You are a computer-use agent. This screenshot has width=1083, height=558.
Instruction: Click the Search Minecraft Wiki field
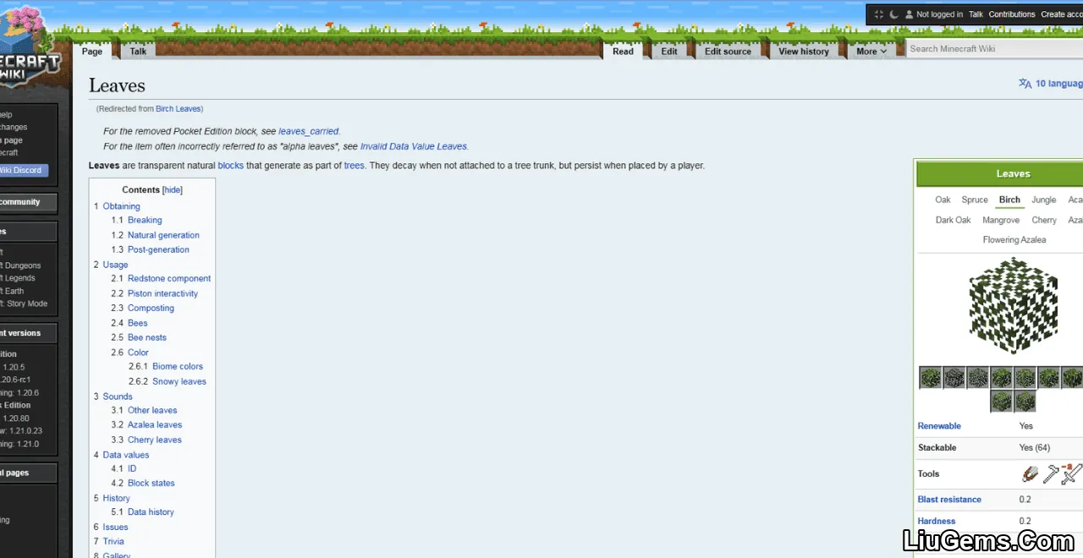click(x=994, y=49)
